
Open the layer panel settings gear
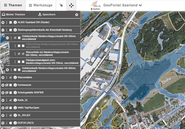point(77,15)
